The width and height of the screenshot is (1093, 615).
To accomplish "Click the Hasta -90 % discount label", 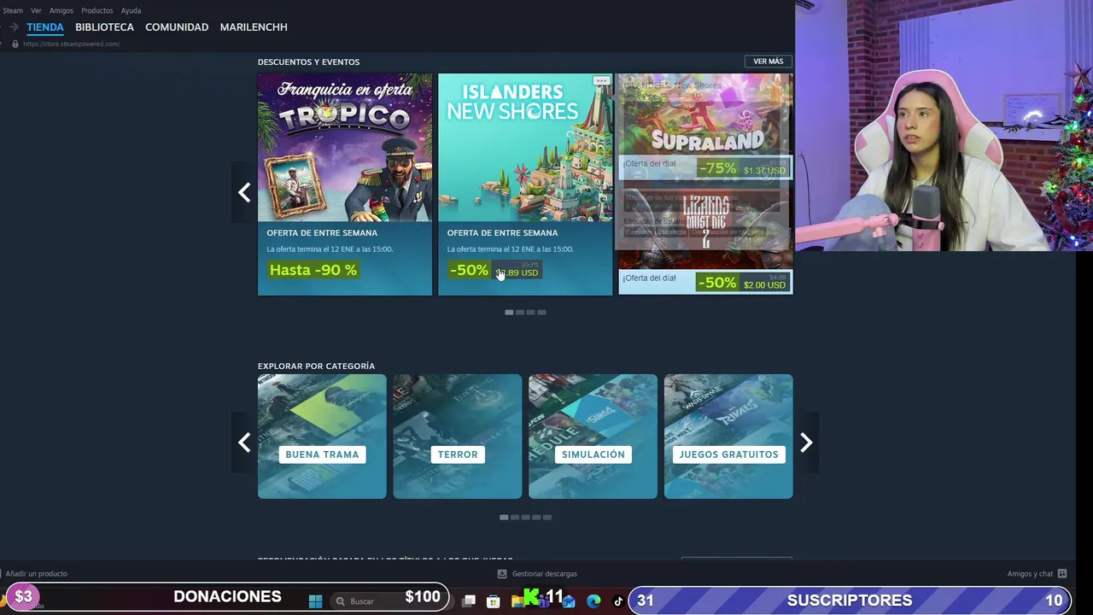I will pos(313,270).
